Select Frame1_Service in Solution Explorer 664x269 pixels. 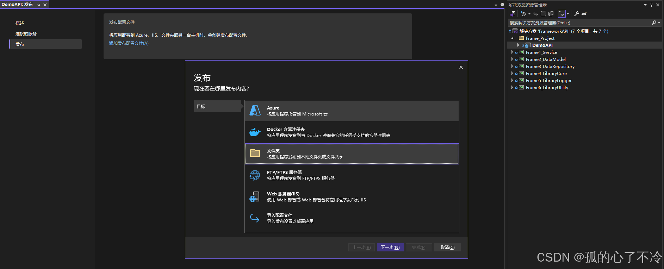tap(541, 52)
